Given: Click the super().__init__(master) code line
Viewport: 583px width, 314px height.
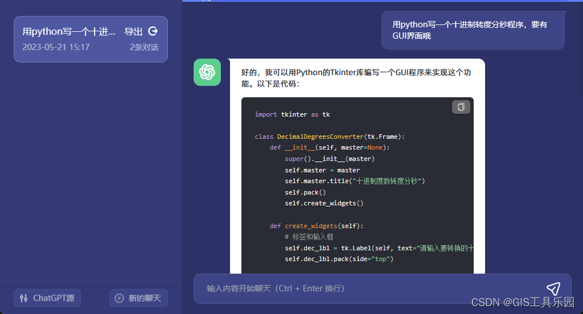Looking at the screenshot, I should 330,159.
